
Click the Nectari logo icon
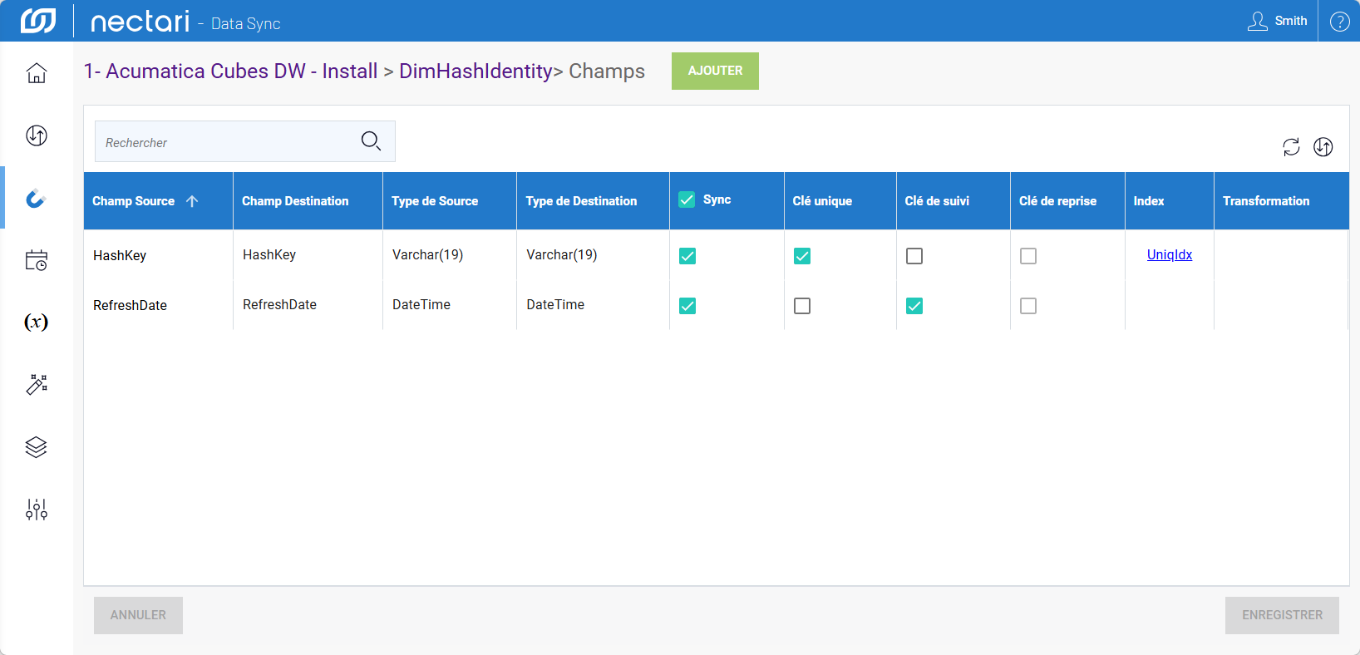coord(38,21)
